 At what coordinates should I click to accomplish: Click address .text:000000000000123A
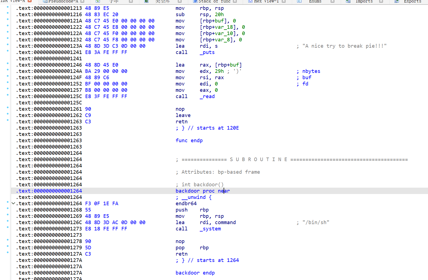49,46
